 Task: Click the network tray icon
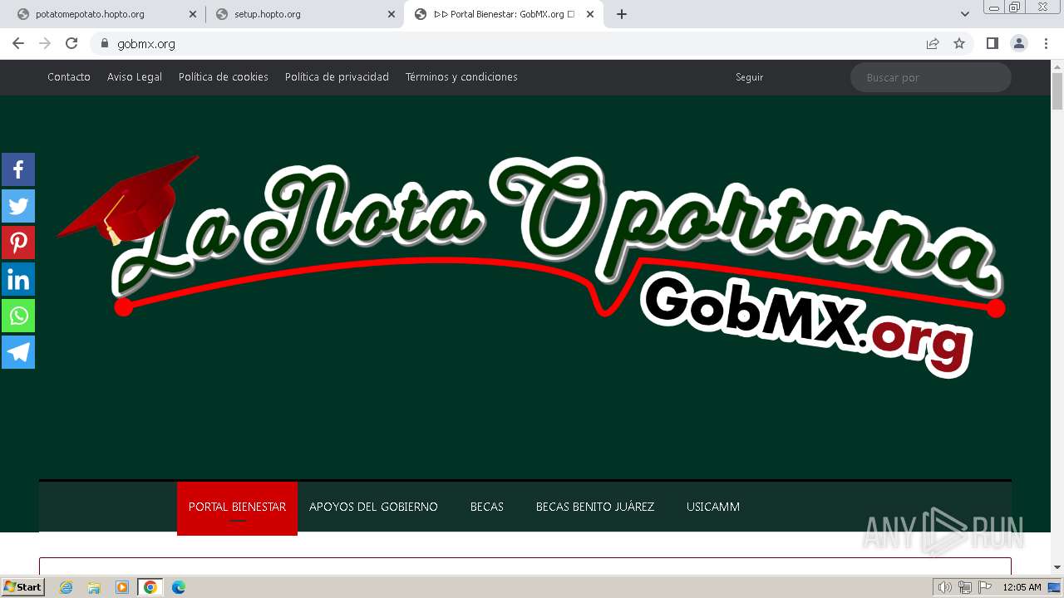[965, 587]
